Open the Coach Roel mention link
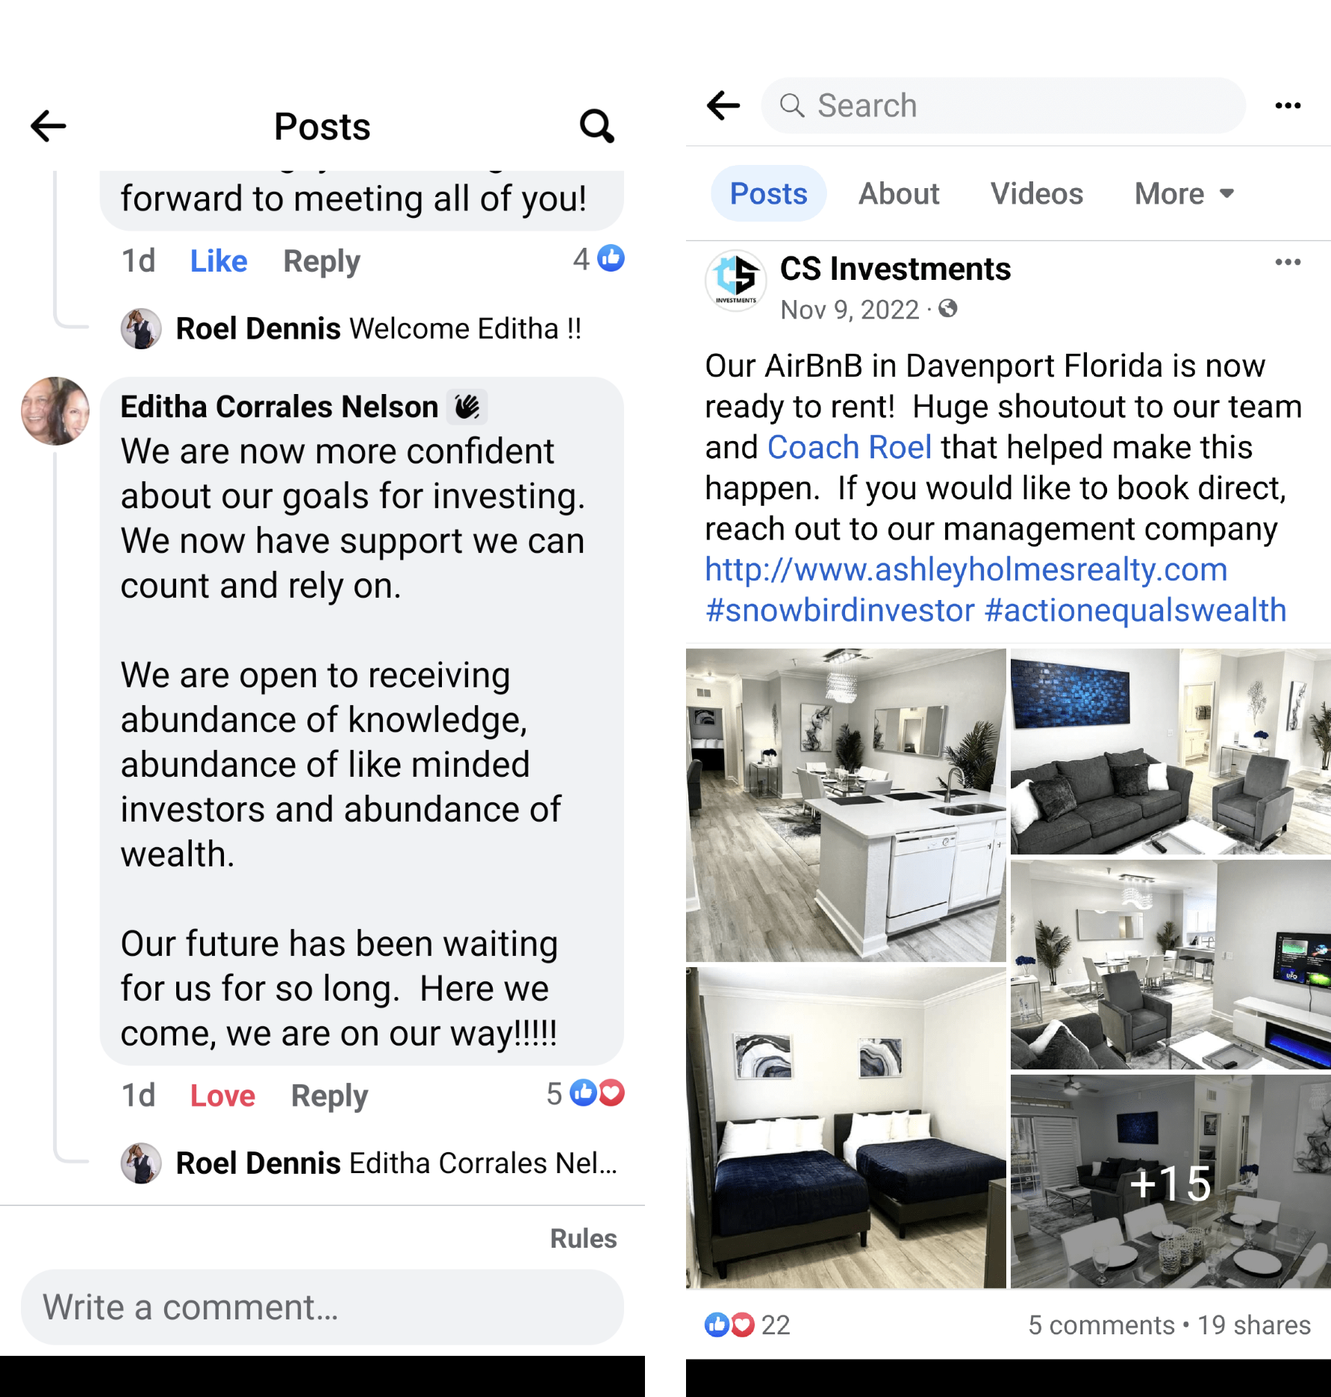This screenshot has width=1331, height=1397. 850,447
